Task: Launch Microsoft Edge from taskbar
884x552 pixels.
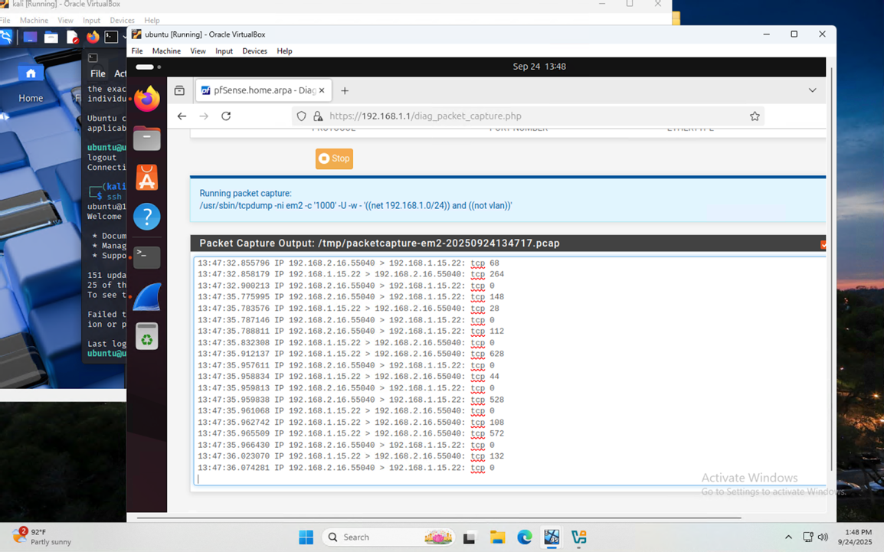Action: pyautogui.click(x=524, y=537)
